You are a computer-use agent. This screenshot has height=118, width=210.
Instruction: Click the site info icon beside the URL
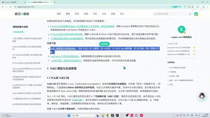coord(15,7)
